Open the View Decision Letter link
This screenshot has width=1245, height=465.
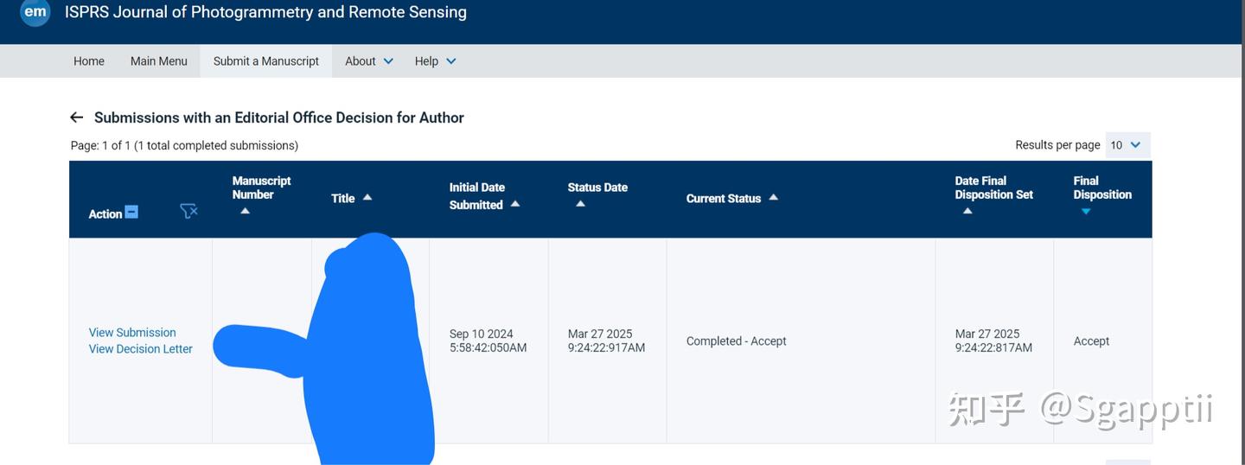pyautogui.click(x=141, y=349)
